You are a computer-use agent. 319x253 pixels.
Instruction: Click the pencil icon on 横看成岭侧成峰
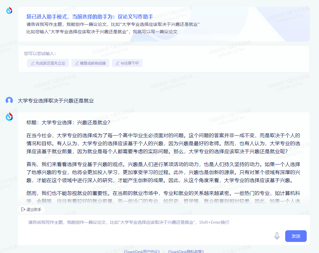(77, 63)
